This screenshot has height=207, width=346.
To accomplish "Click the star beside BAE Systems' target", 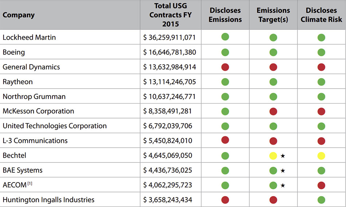I will pos(283,171).
